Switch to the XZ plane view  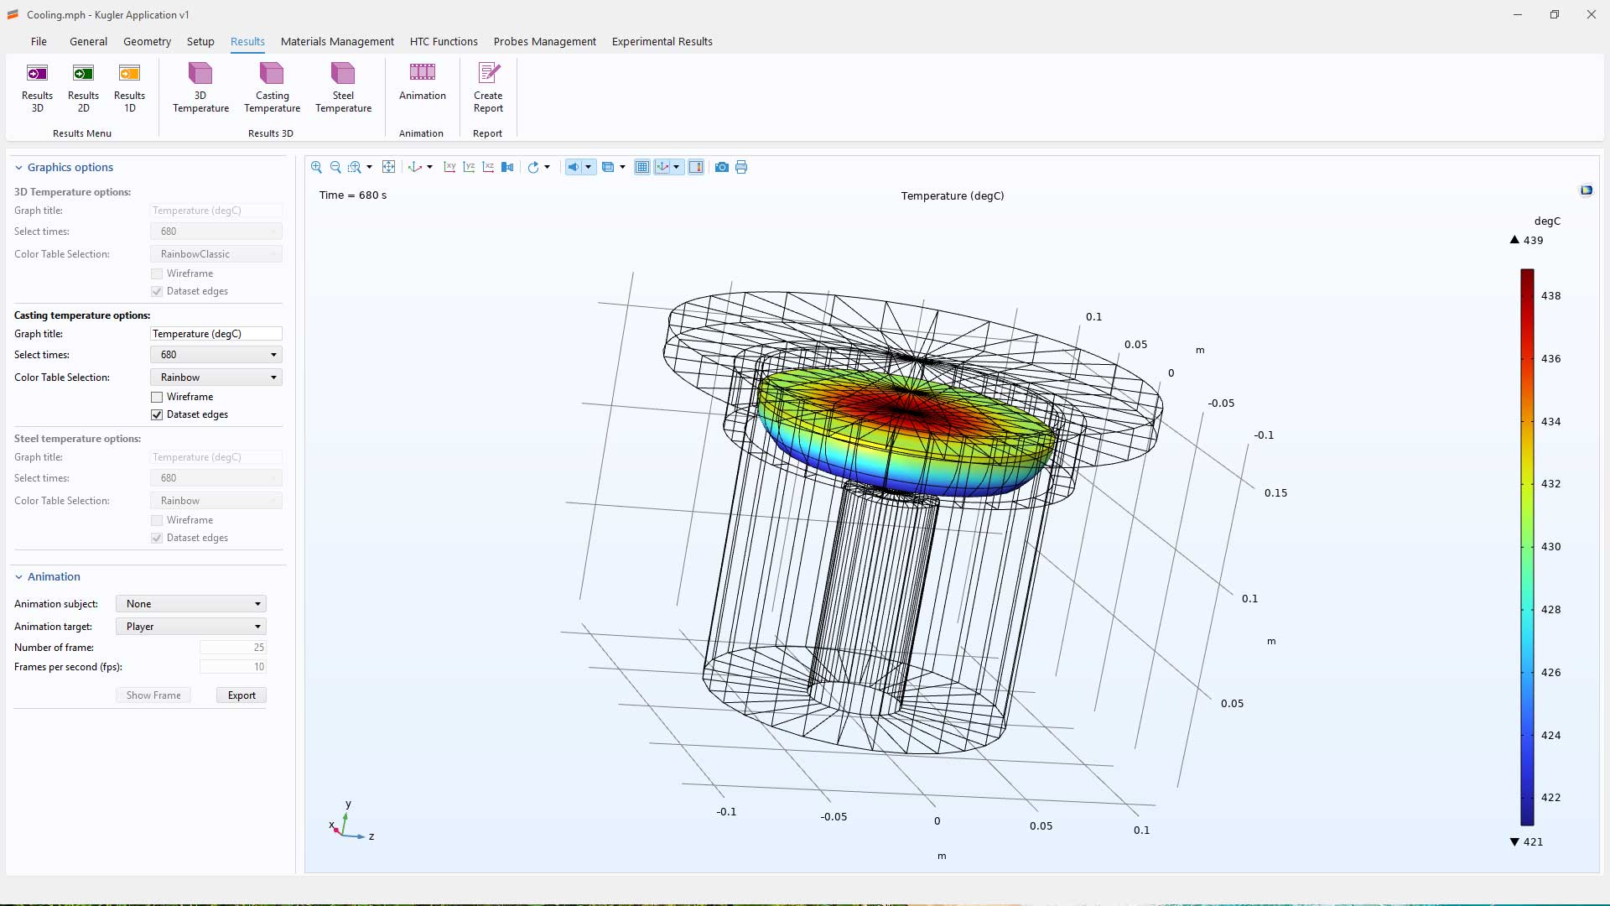tap(488, 167)
